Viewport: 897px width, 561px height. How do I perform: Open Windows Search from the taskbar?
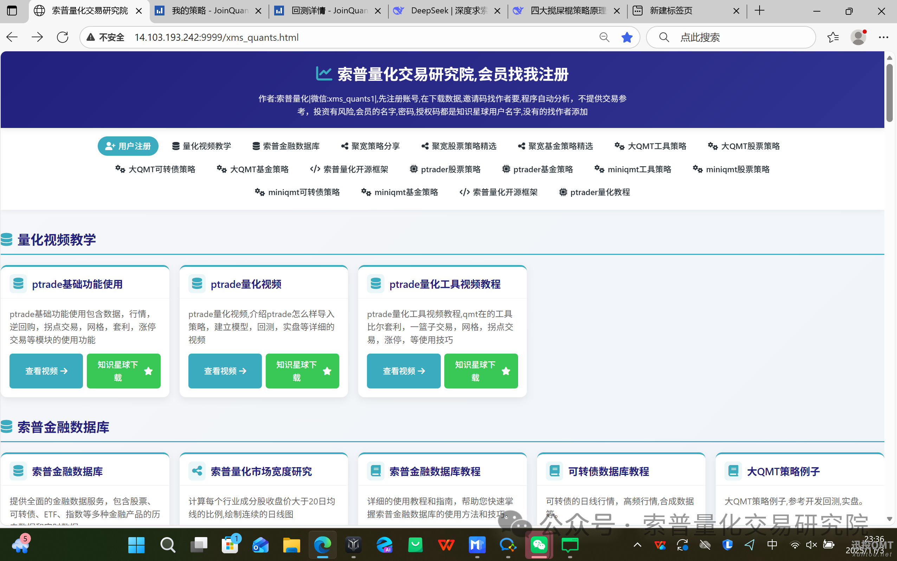[x=168, y=545]
